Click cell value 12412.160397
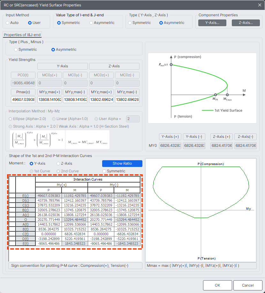 pyautogui.click(x=75, y=200)
